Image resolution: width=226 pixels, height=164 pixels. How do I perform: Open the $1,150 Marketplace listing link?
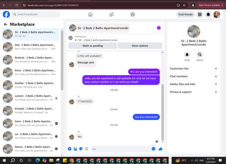pos(96,40)
